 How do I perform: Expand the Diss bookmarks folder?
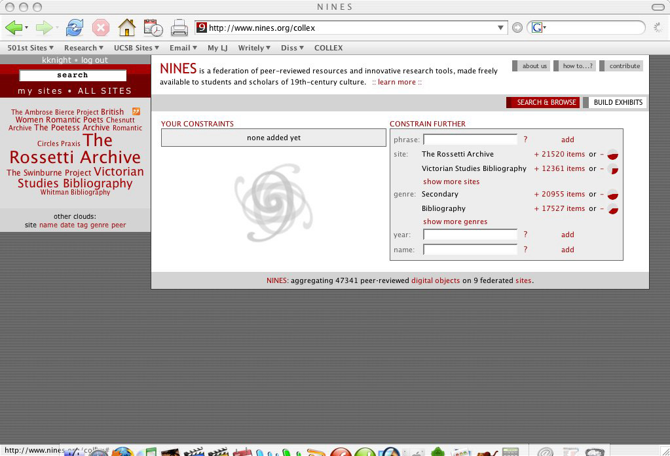[x=292, y=48]
